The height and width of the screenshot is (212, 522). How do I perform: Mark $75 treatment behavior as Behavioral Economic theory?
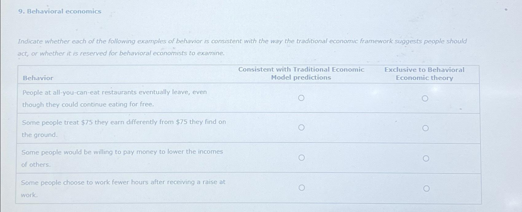426,128
